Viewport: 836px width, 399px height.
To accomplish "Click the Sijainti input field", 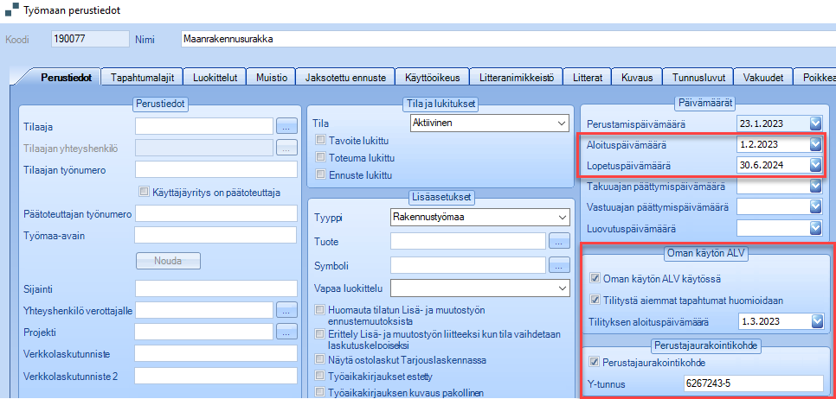I will [x=216, y=288].
